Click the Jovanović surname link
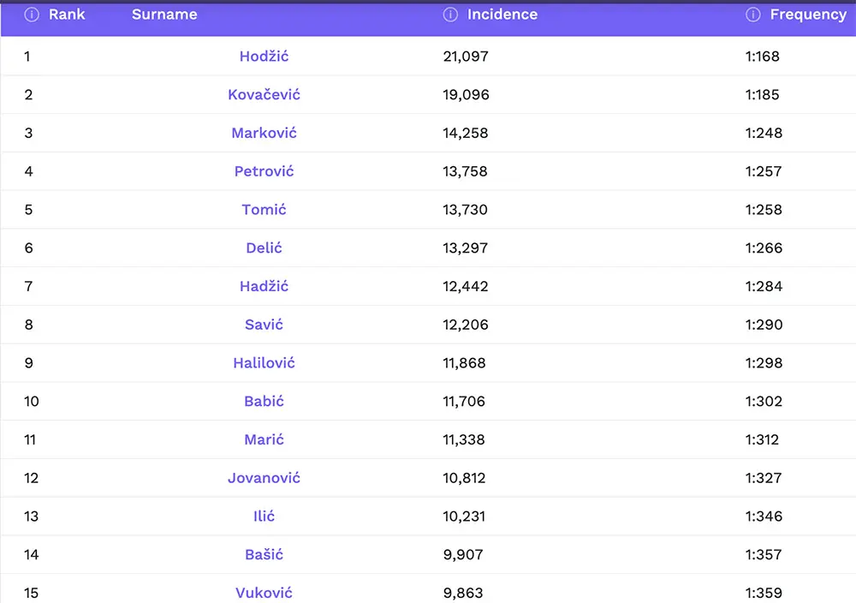856x603 pixels. 264,478
